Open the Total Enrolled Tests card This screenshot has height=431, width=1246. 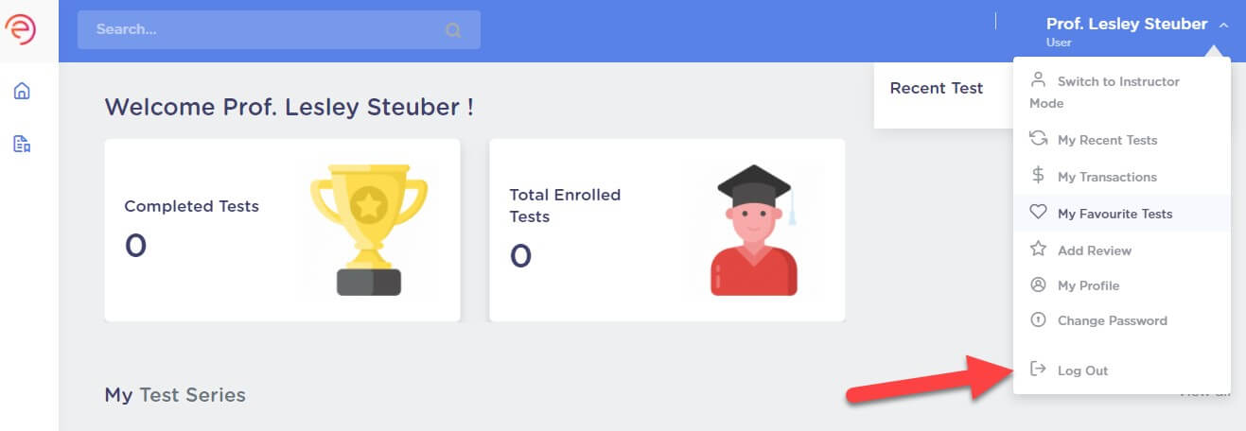pyautogui.click(x=667, y=231)
